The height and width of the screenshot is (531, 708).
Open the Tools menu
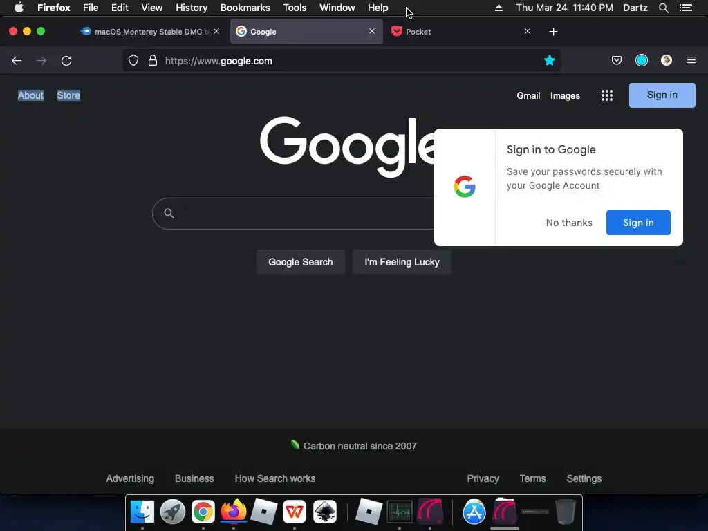click(295, 8)
